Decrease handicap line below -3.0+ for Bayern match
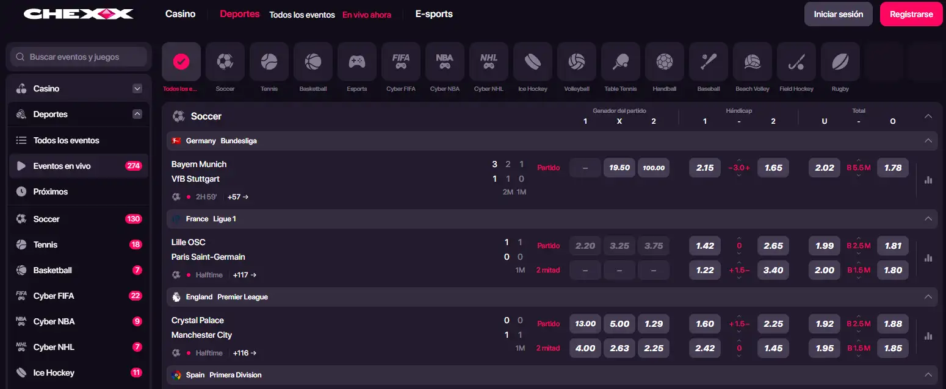The height and width of the screenshot is (389, 946). [x=739, y=176]
